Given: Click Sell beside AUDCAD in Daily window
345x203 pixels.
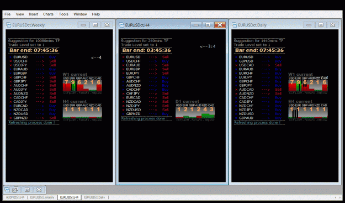Looking at the screenshot, I should click(x=278, y=90).
